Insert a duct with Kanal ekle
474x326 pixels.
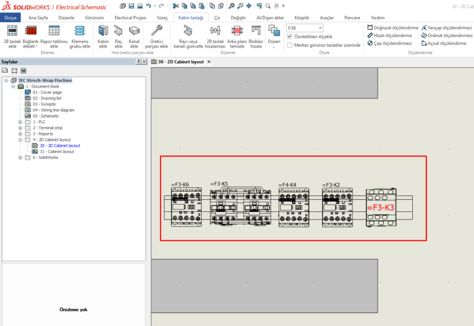(x=134, y=31)
